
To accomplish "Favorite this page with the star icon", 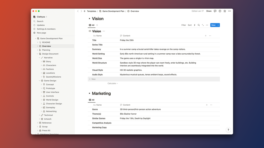I will tap(225, 11).
